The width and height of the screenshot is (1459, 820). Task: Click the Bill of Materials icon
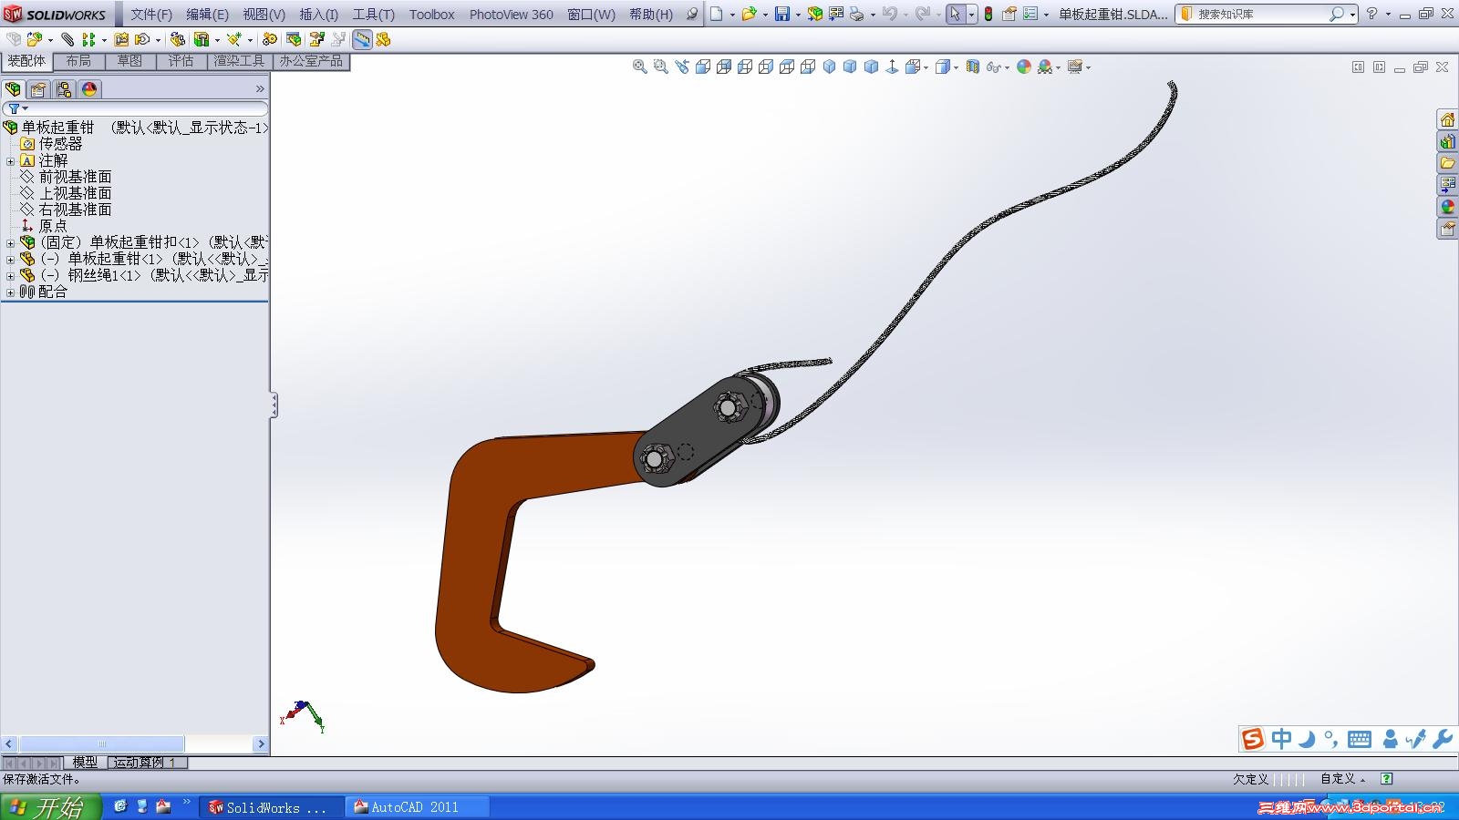294,39
